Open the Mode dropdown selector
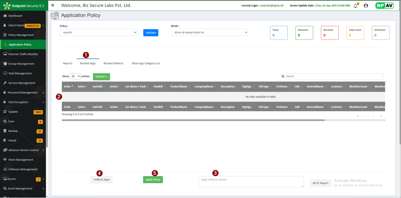Image resolution: width=401 pixels, height=198 pixels. coord(210,32)
